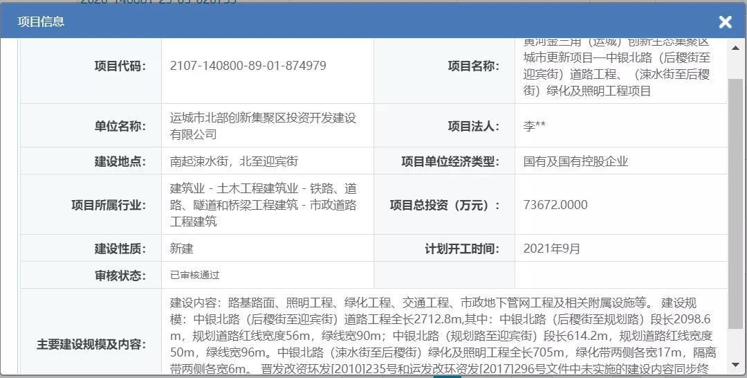Select investment amount 73672.0000
This screenshot has height=378, width=747.
pyautogui.click(x=555, y=205)
